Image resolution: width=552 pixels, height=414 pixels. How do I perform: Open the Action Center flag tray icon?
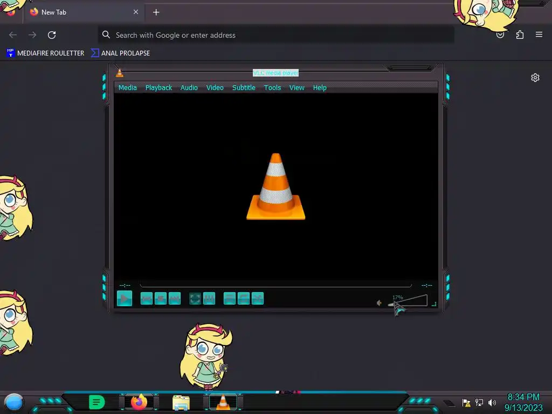(466, 402)
